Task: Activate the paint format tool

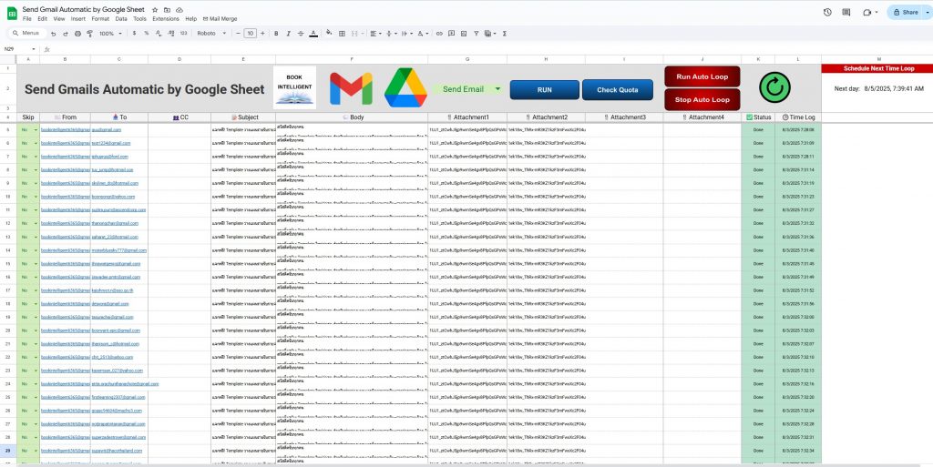Action: pyautogui.click(x=90, y=34)
